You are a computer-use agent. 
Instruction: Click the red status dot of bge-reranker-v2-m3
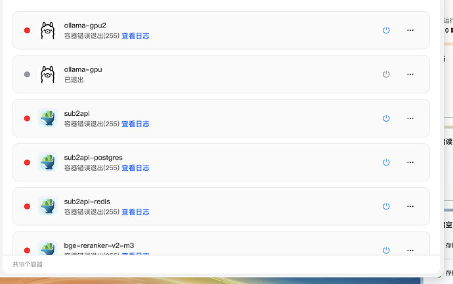click(x=27, y=251)
